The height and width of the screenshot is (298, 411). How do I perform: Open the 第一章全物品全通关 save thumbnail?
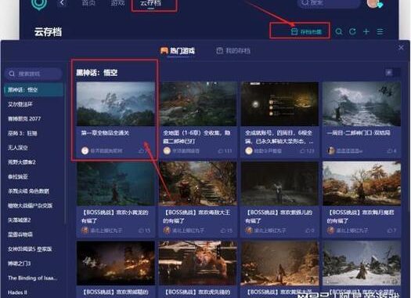click(x=116, y=104)
